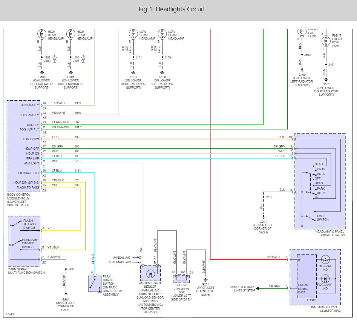
Task: Select the PK BRAKE SIG pin label
Action: click(x=28, y=173)
